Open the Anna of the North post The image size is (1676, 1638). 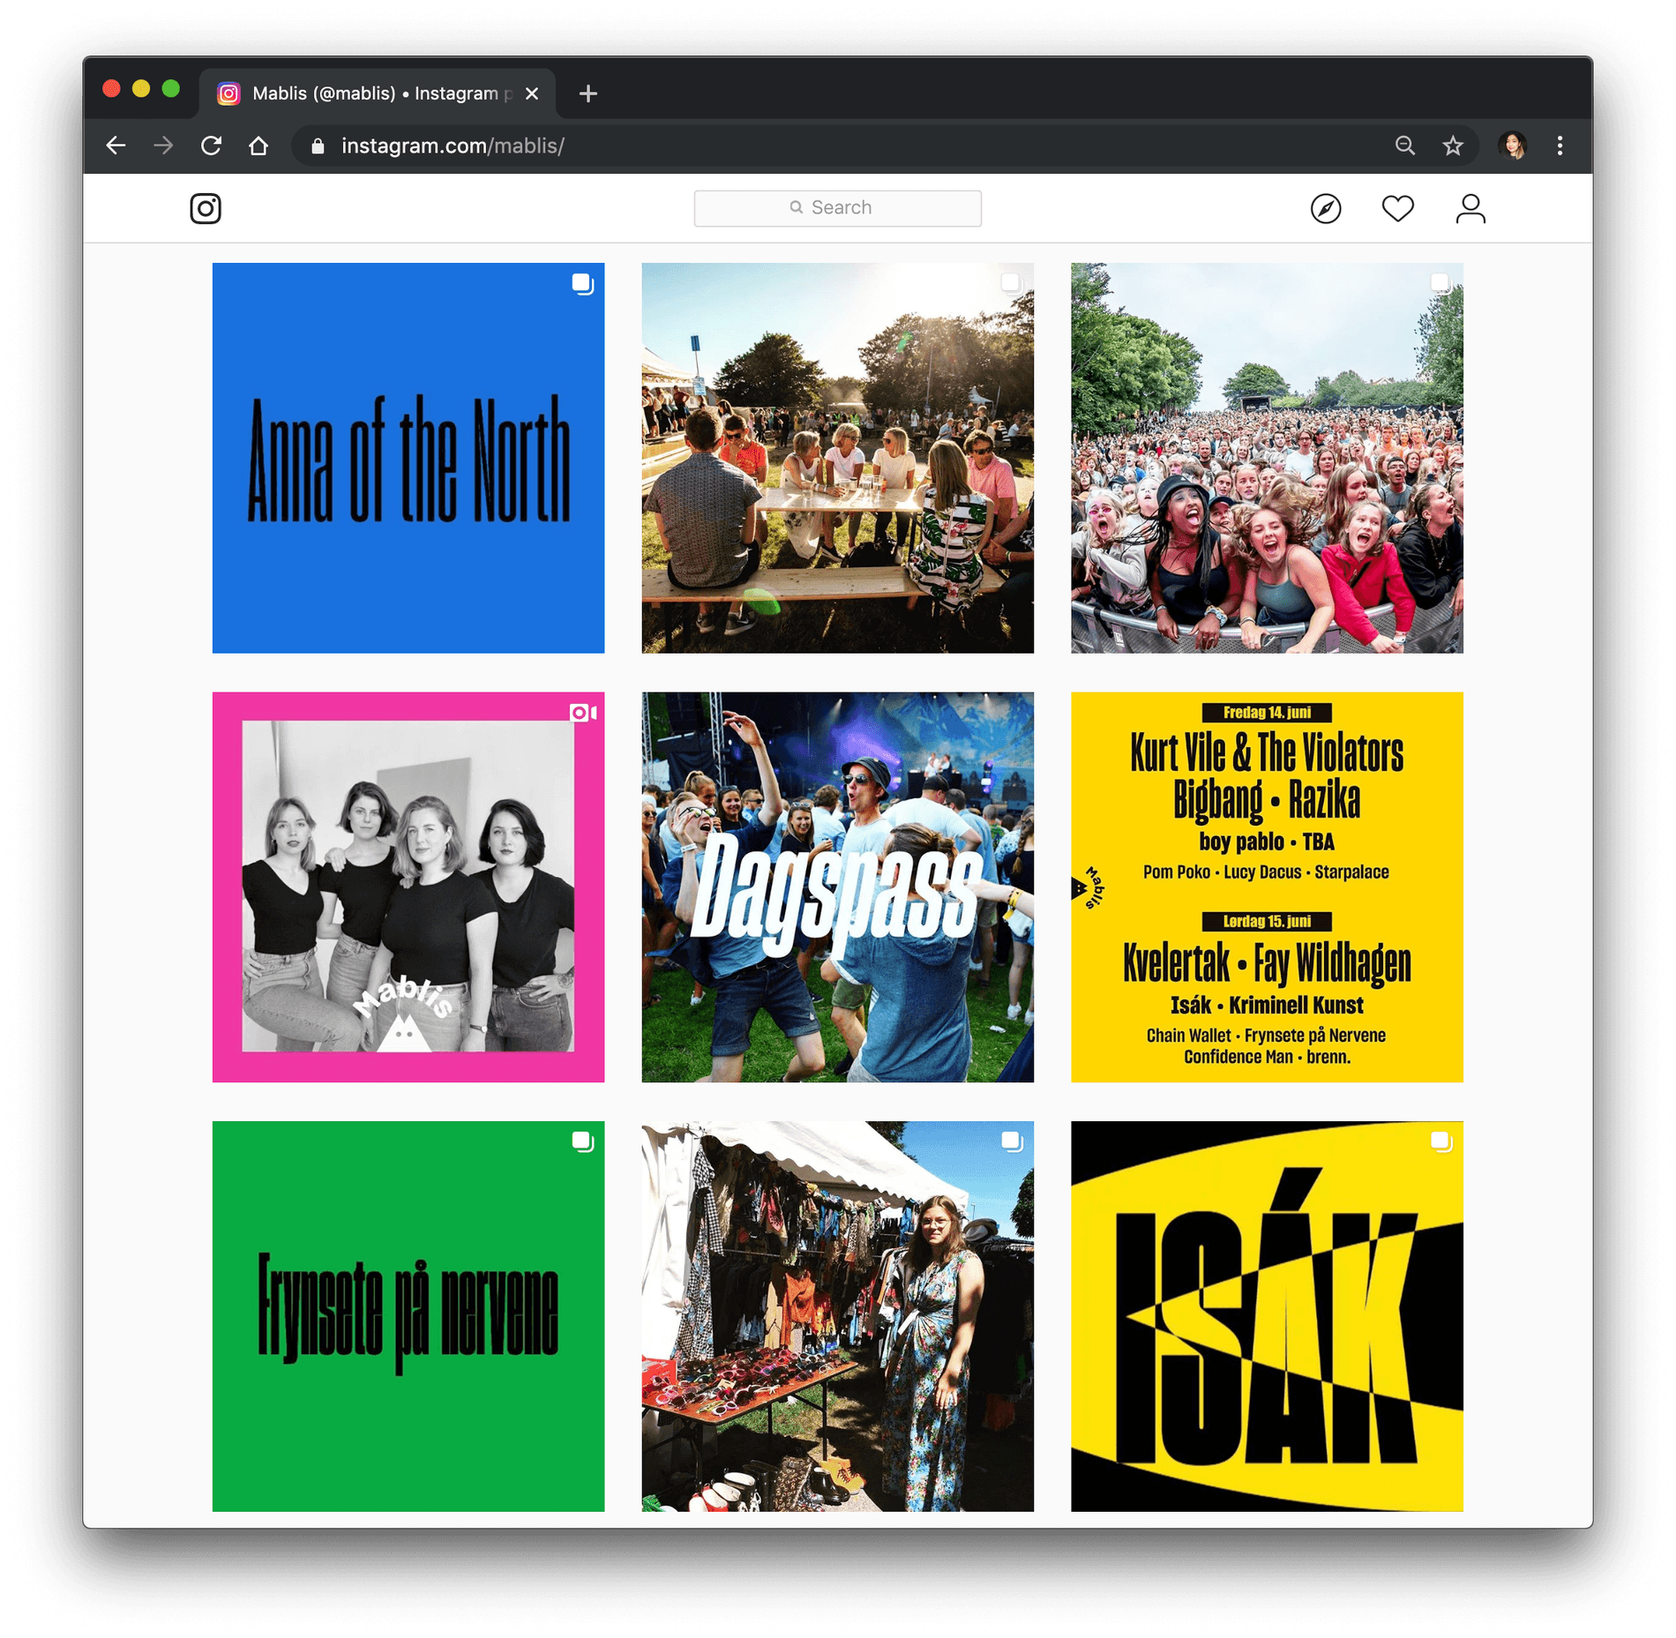click(x=408, y=458)
